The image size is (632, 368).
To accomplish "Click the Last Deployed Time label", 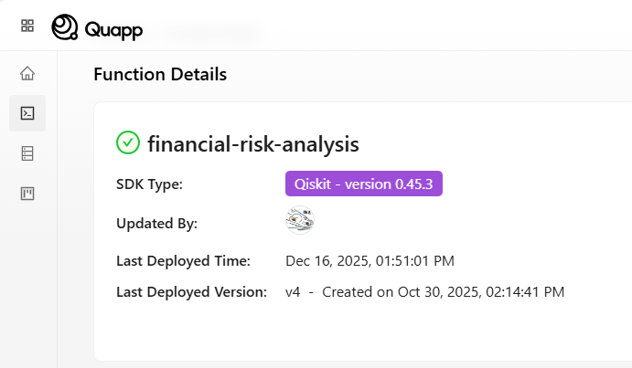I will (184, 261).
